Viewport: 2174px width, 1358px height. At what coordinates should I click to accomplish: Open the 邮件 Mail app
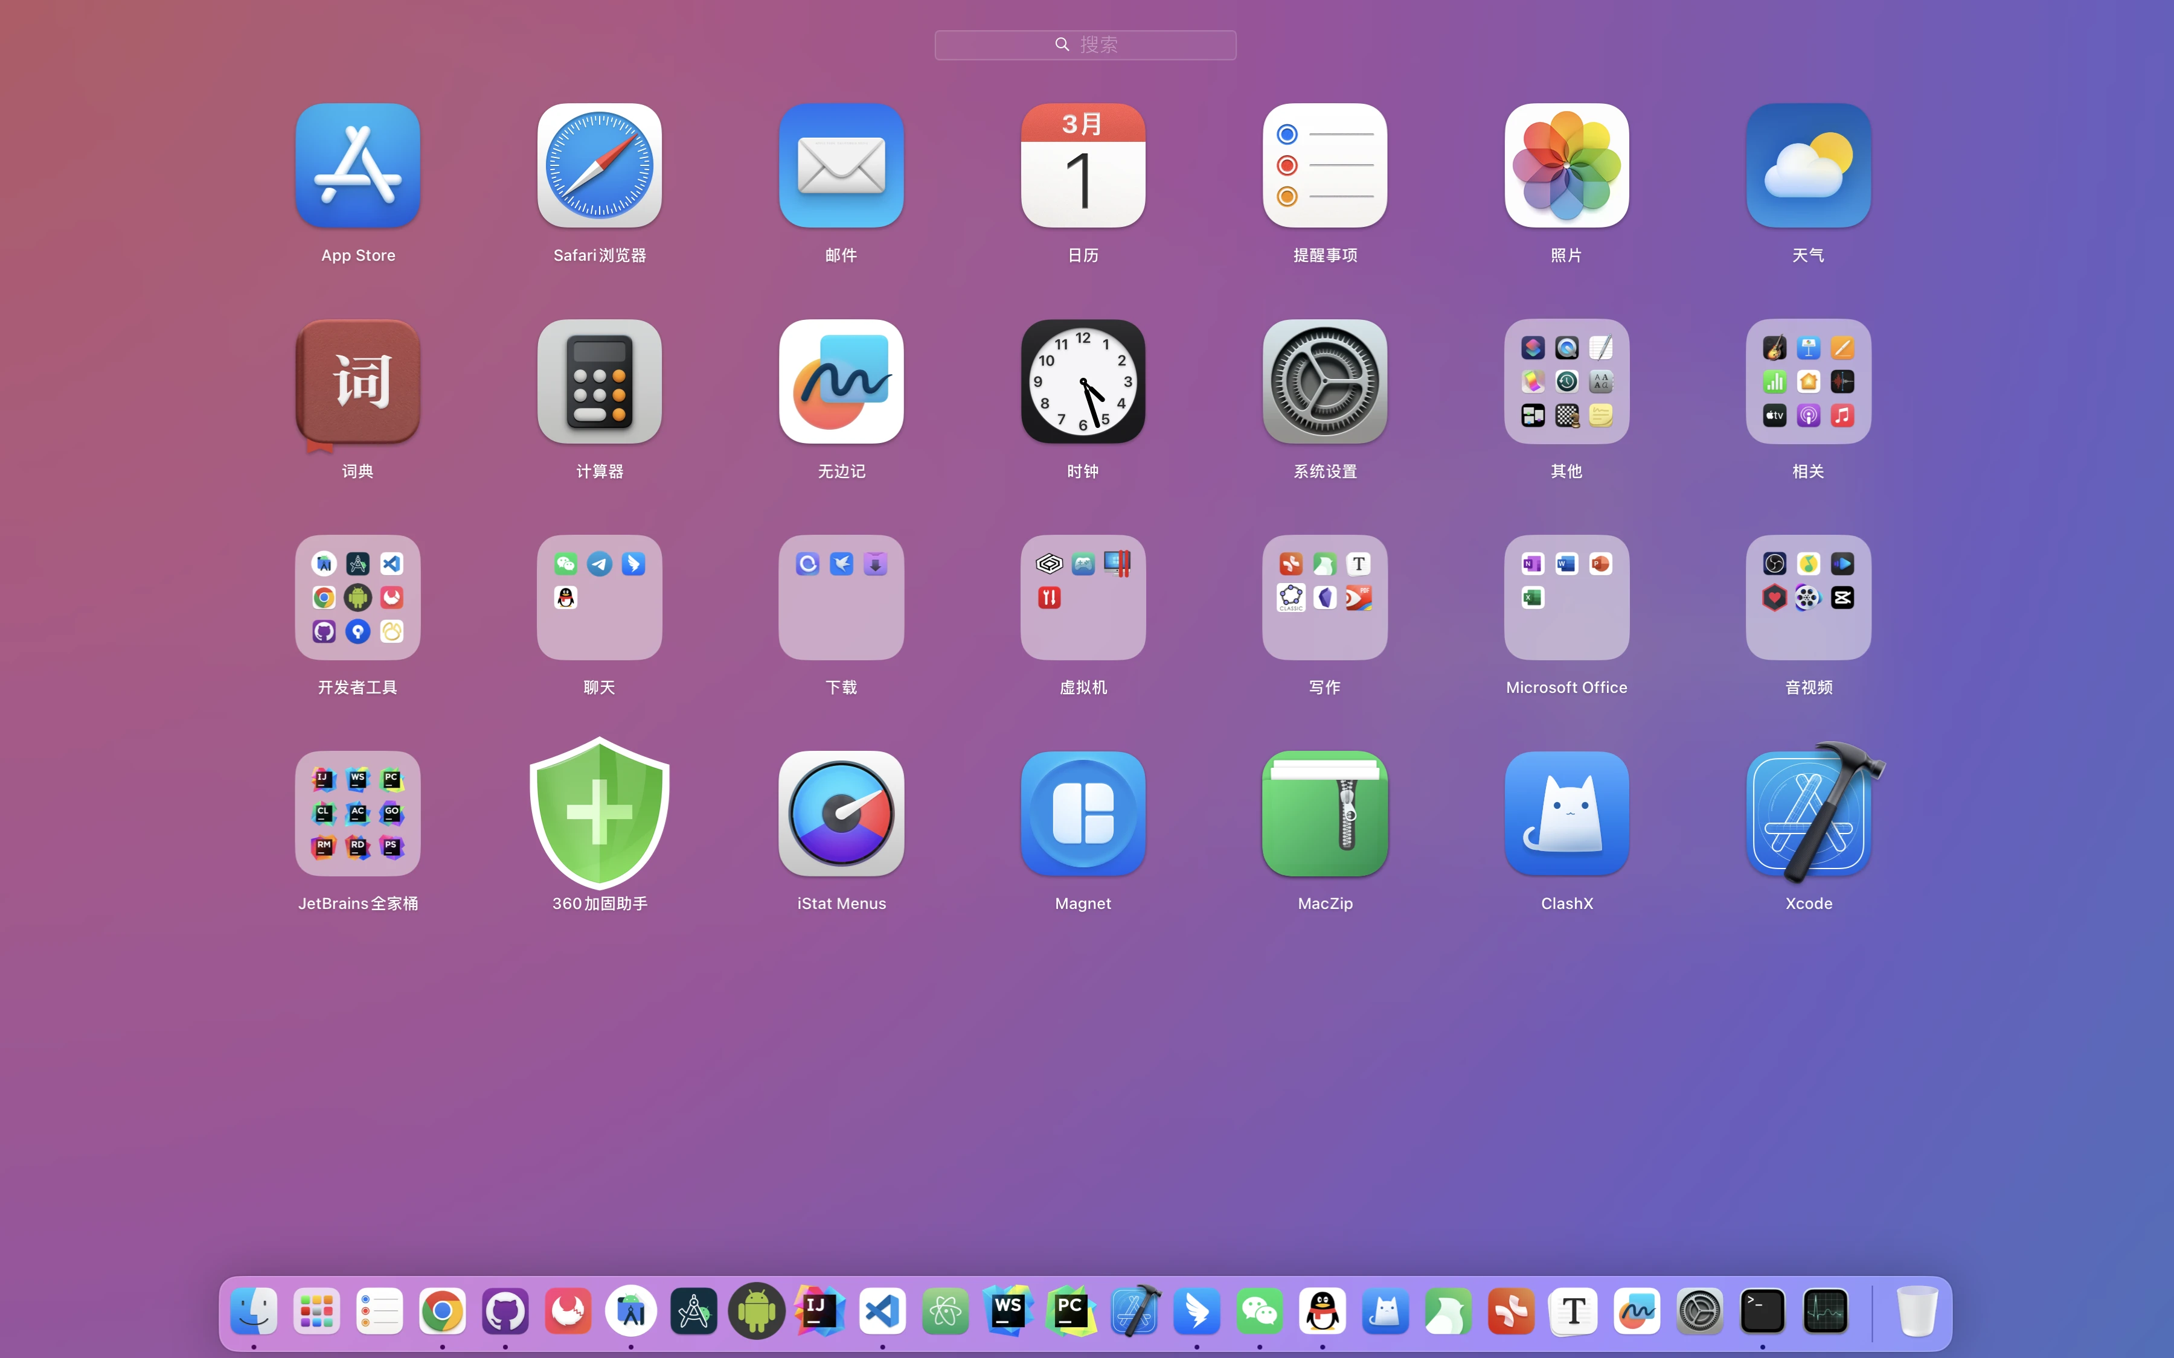coord(841,165)
